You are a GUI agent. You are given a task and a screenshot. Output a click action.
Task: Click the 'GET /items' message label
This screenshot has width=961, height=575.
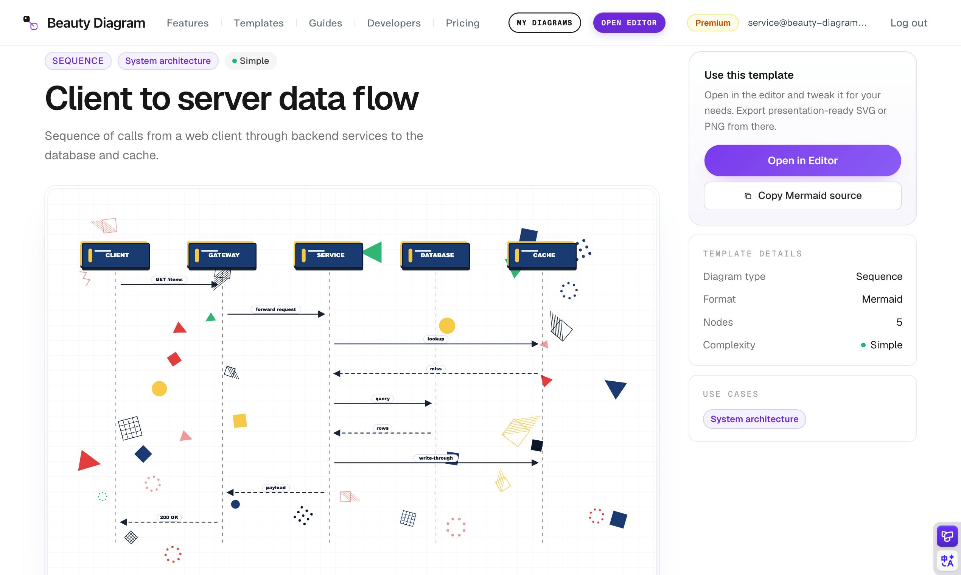tap(169, 279)
